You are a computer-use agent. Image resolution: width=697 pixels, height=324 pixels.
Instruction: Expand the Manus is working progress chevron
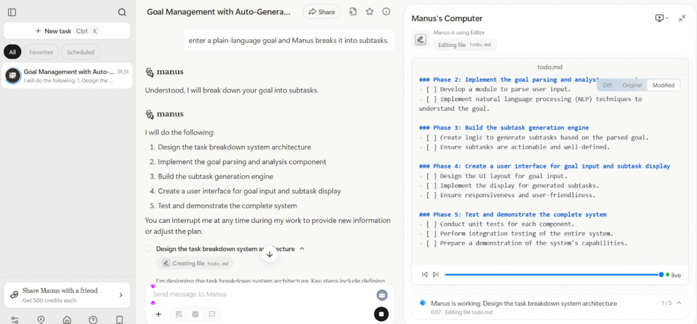[x=679, y=303]
